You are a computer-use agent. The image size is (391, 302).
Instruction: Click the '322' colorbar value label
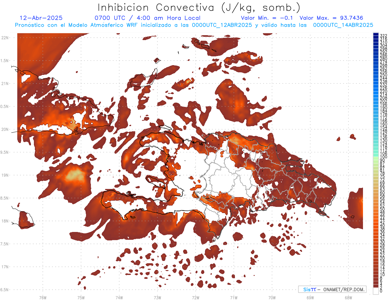[x=383, y=36]
